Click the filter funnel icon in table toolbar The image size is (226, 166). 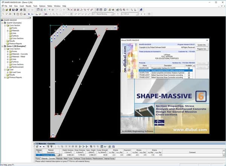[x=48, y=147]
